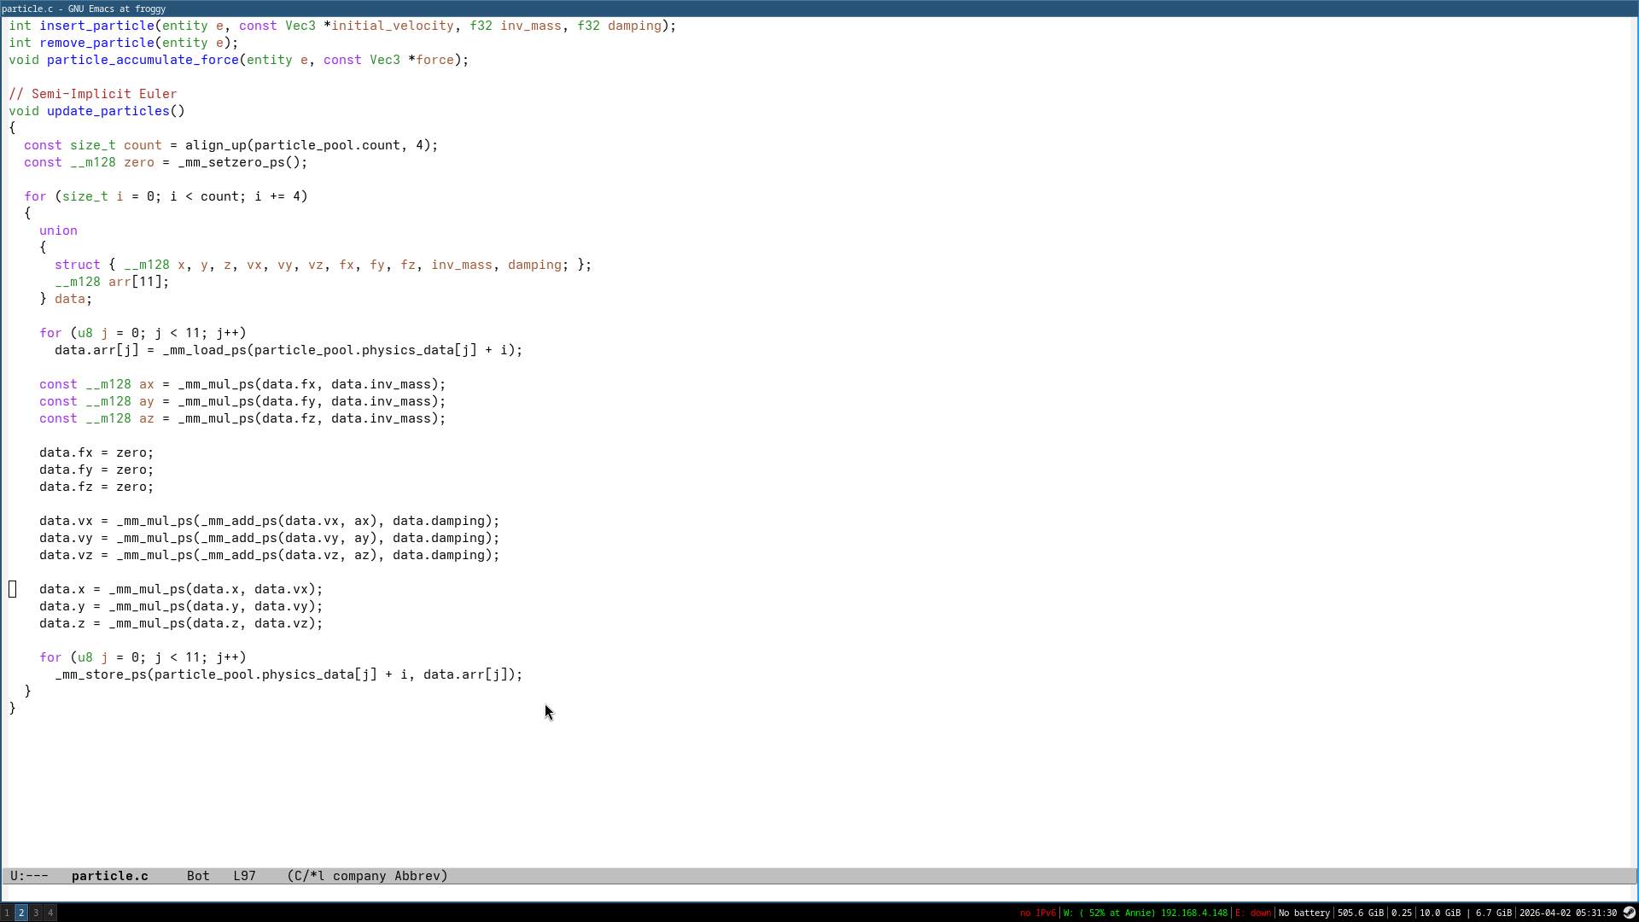1639x922 pixels.
Task: Switch to workspace 4
Action: tap(50, 913)
